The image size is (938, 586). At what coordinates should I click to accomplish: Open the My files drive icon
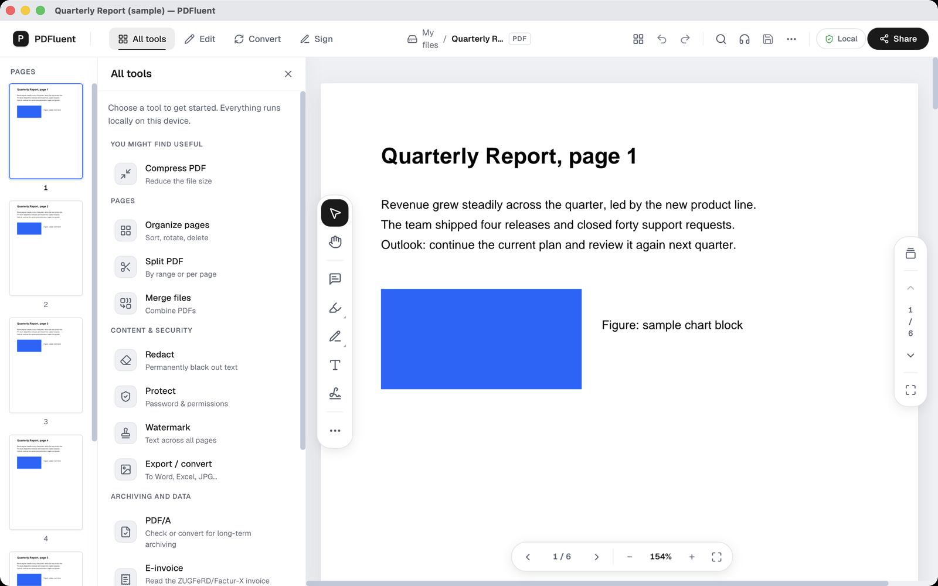tap(412, 39)
